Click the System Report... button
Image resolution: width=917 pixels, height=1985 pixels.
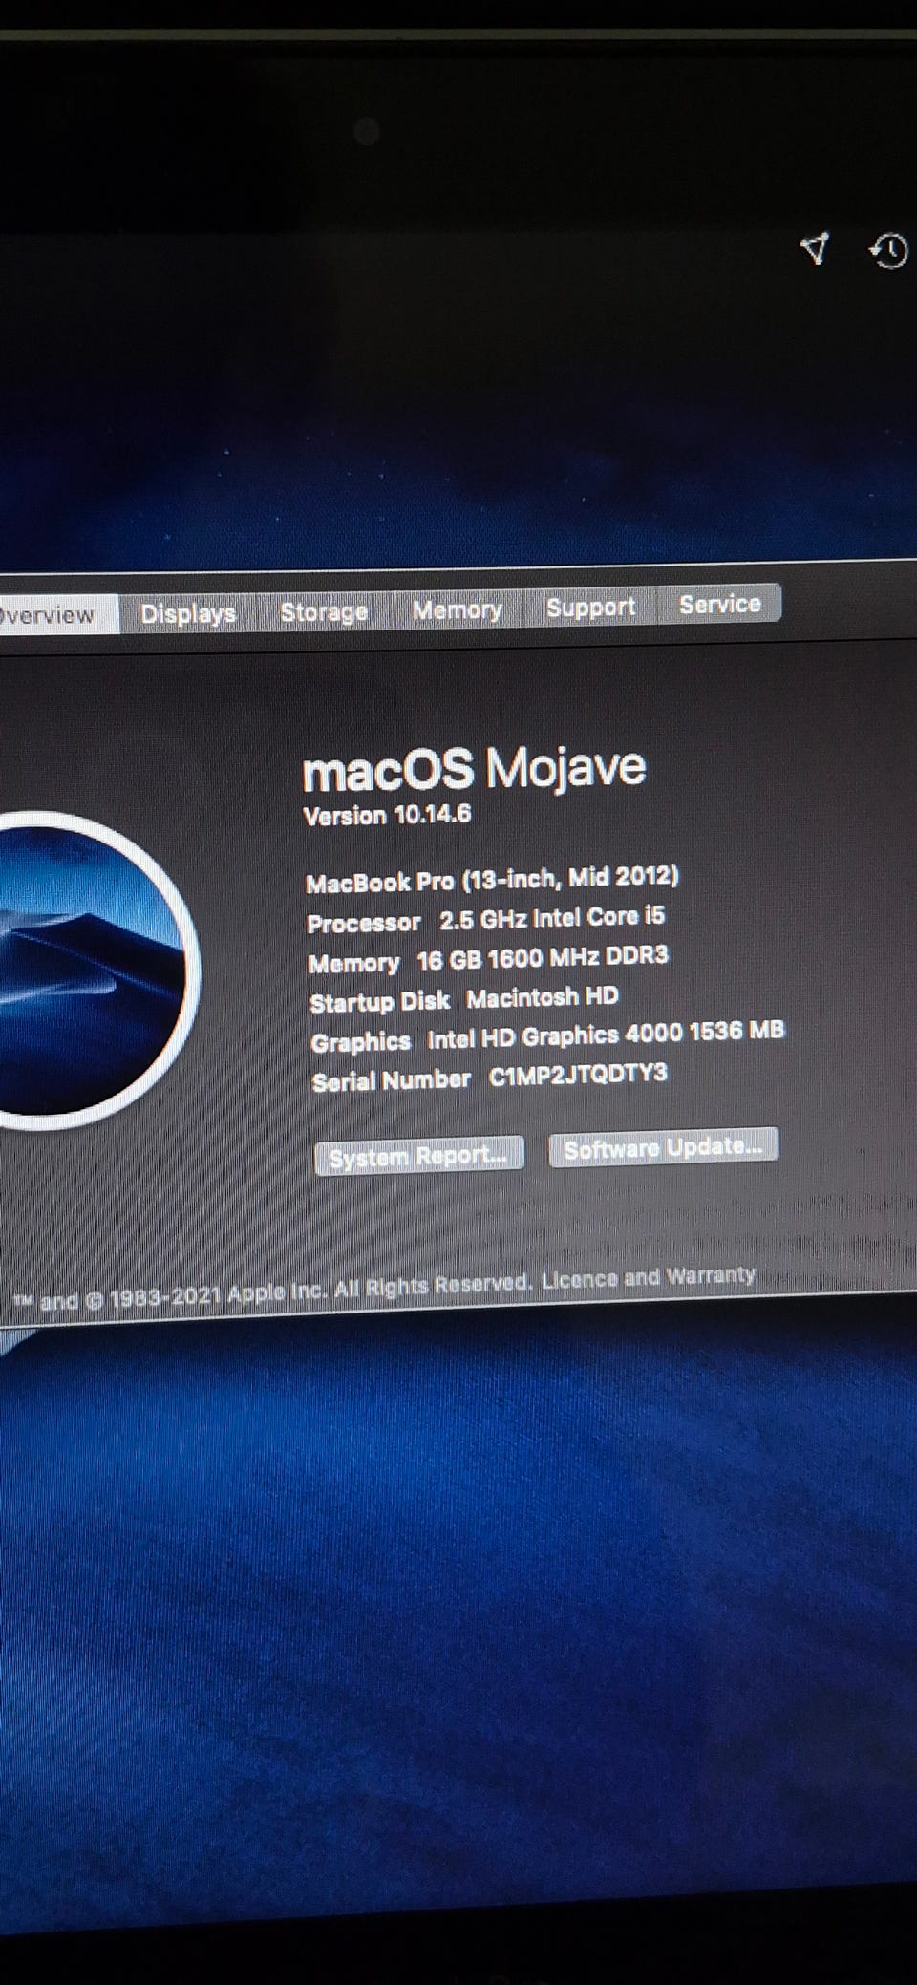(418, 1156)
